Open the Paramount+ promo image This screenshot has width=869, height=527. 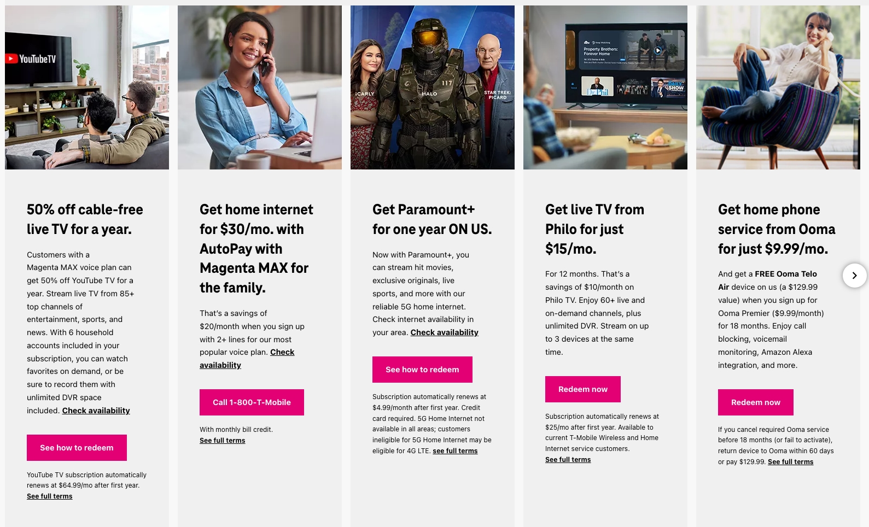pyautogui.click(x=433, y=87)
